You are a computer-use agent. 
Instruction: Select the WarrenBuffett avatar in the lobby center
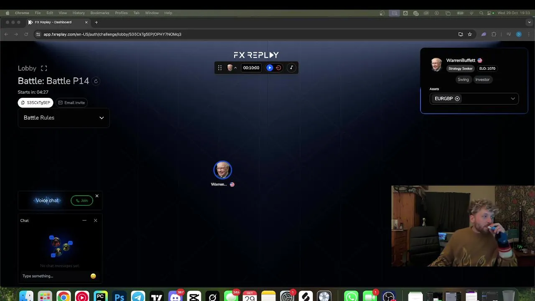coord(222,170)
